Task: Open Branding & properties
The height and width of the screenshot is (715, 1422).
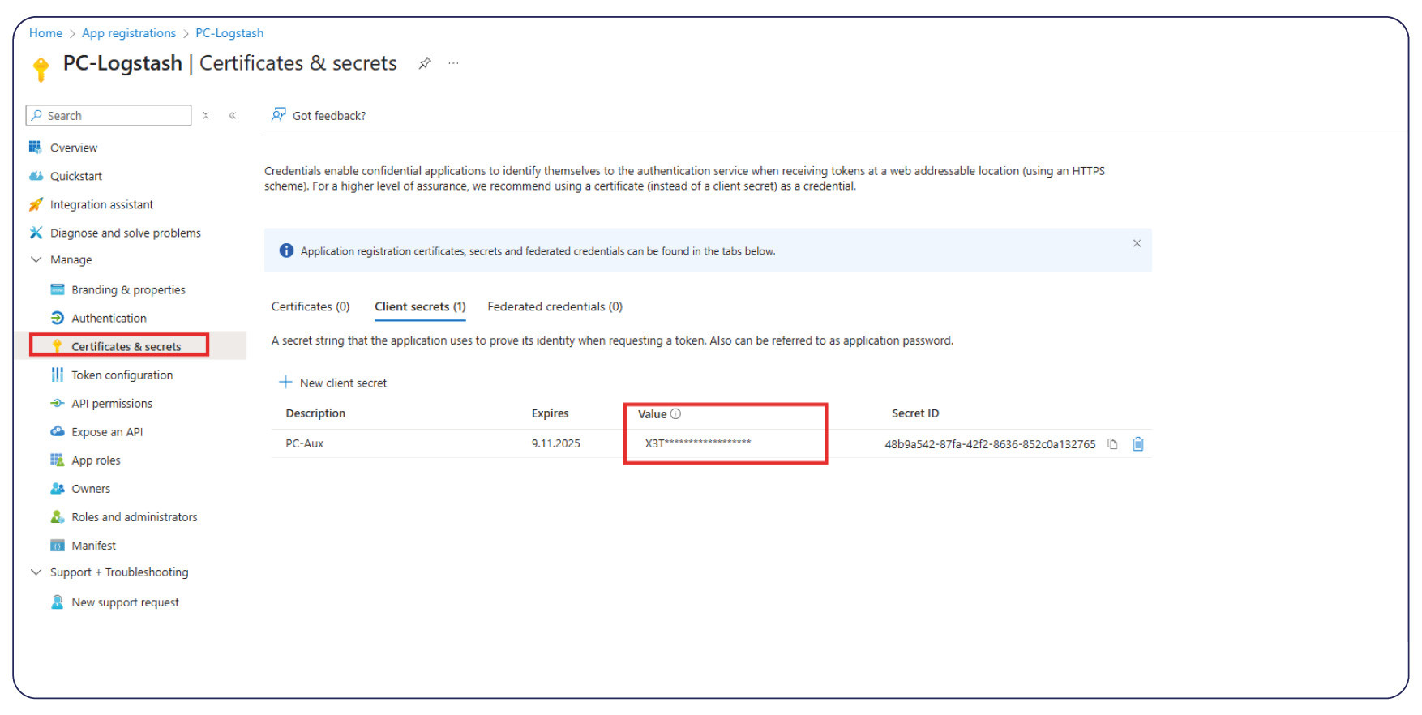Action: [128, 289]
